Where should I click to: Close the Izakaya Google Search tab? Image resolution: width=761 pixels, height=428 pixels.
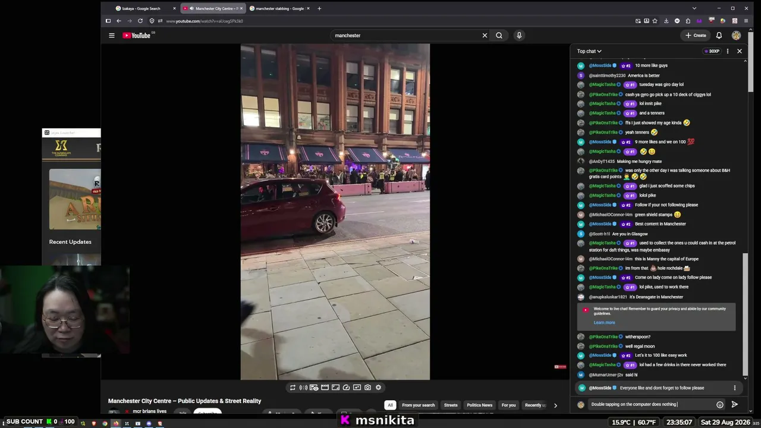174,8
